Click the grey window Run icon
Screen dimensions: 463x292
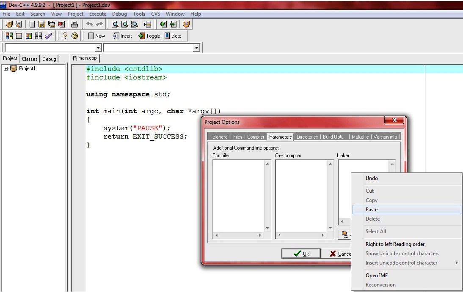click(x=19, y=36)
